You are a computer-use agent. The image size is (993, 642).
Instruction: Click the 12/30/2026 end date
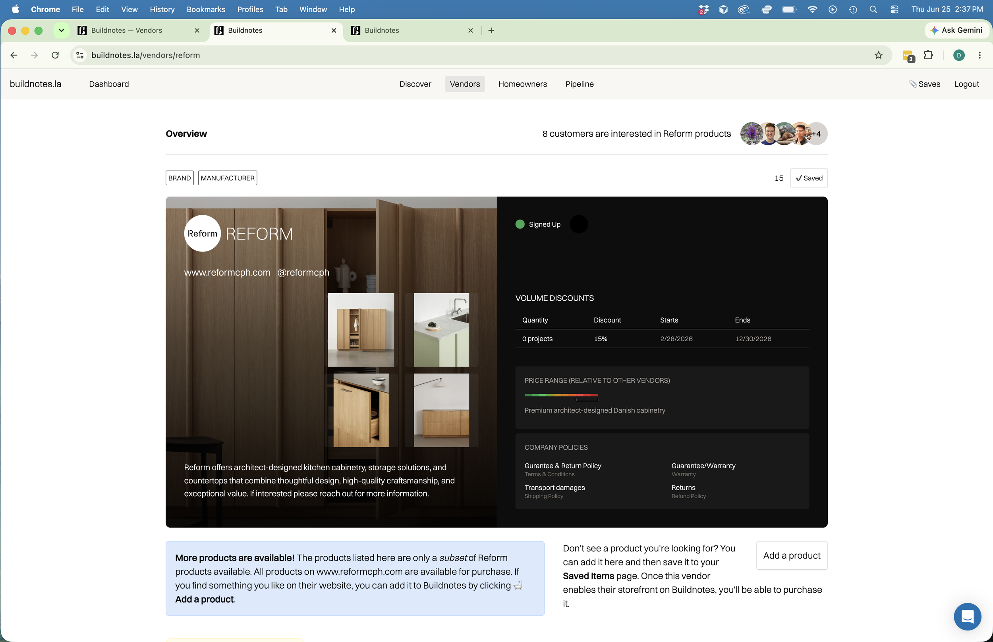click(753, 339)
